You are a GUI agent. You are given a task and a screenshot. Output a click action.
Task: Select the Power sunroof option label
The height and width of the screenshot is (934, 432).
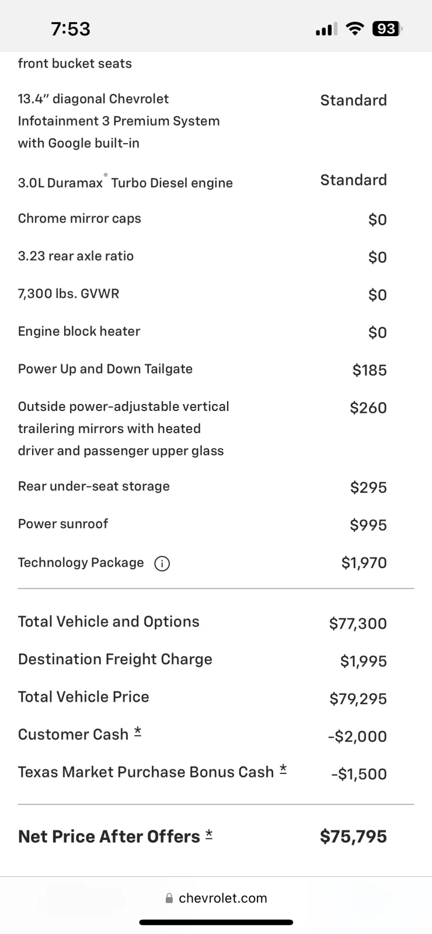click(63, 524)
